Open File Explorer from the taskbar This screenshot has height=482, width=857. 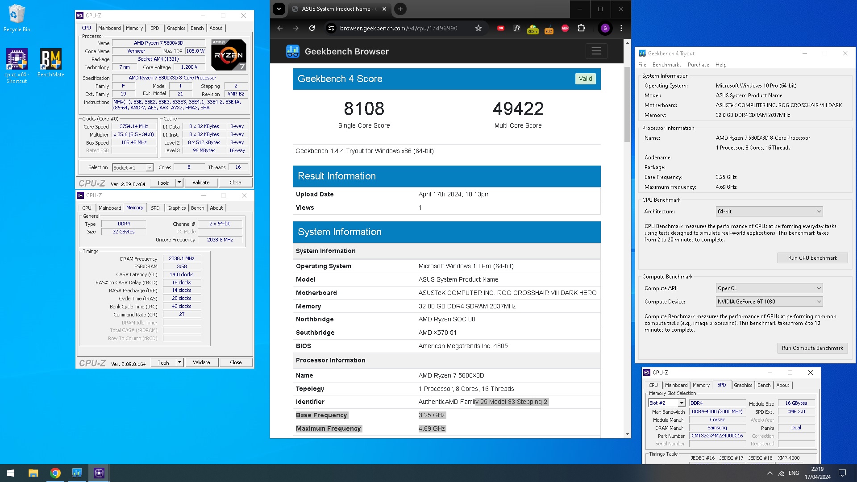tap(33, 473)
